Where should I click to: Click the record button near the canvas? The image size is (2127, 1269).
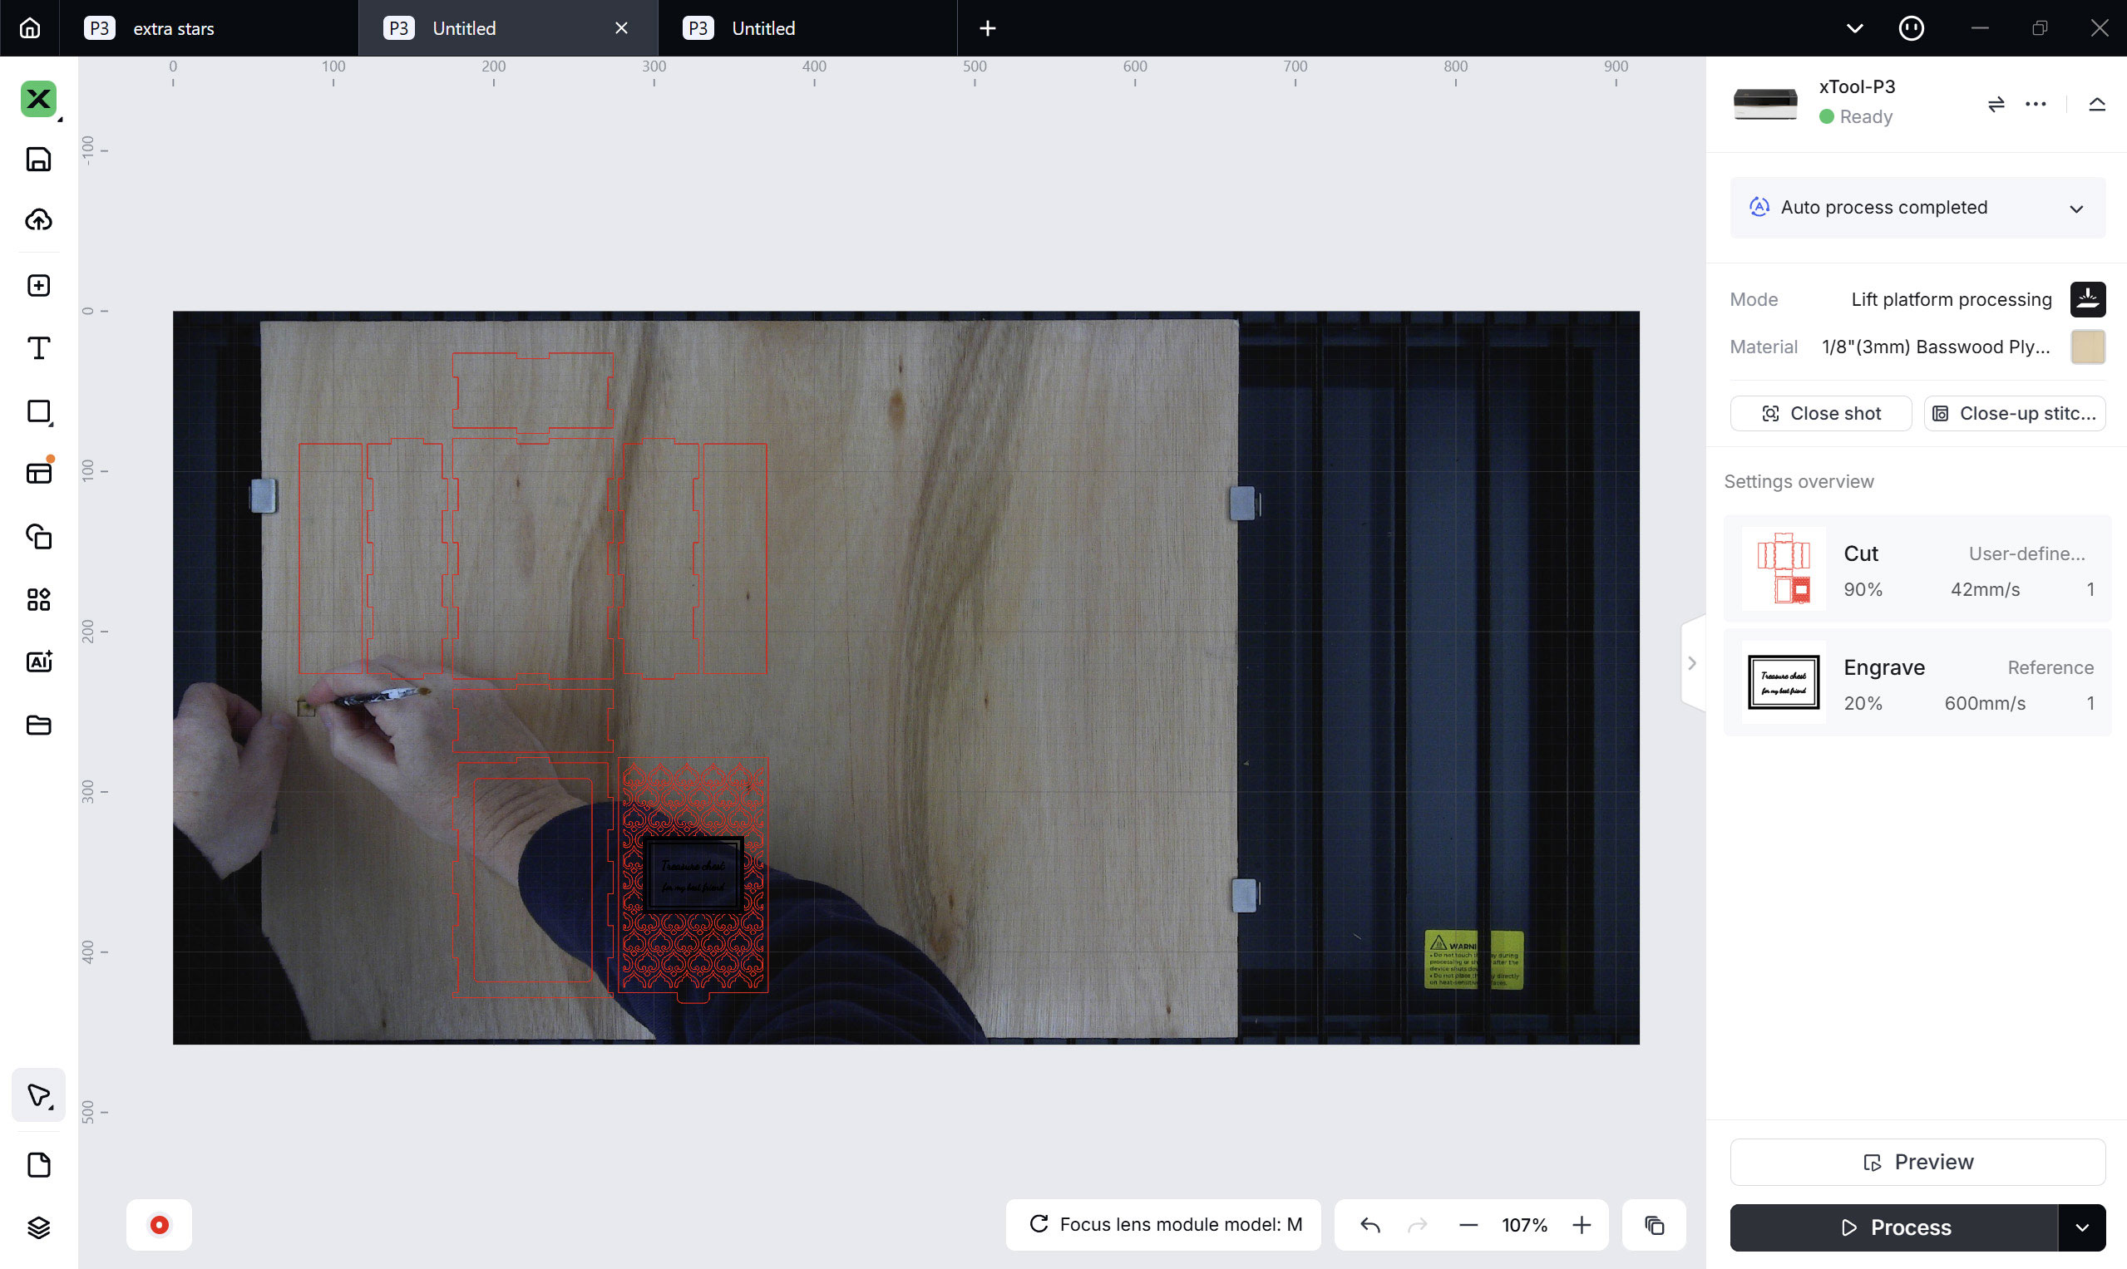pos(159,1224)
